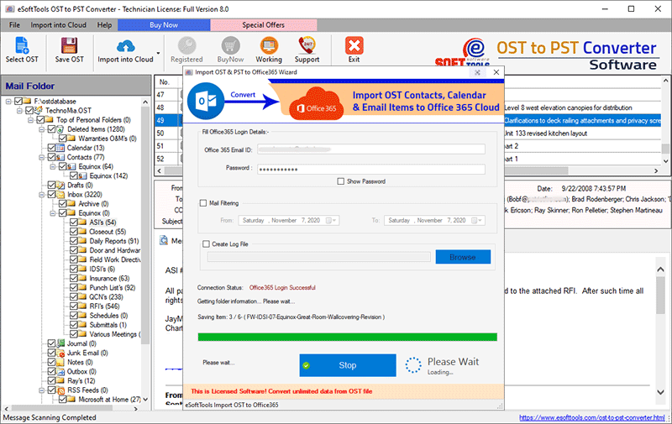Viewport: 672px width, 424px height.
Task: Click the esofttools.com website link
Action: [593, 417]
